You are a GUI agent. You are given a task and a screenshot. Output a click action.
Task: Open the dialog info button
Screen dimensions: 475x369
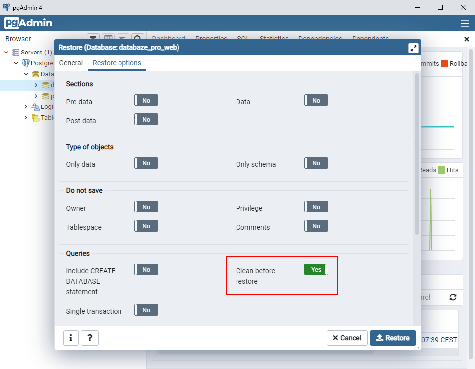click(71, 338)
